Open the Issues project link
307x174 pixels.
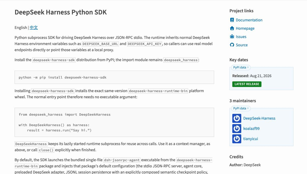tap(241, 37)
